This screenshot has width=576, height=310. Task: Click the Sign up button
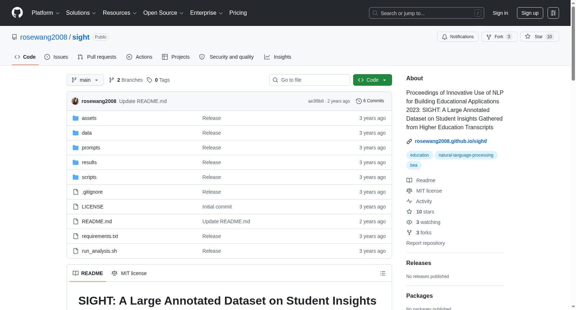point(530,13)
